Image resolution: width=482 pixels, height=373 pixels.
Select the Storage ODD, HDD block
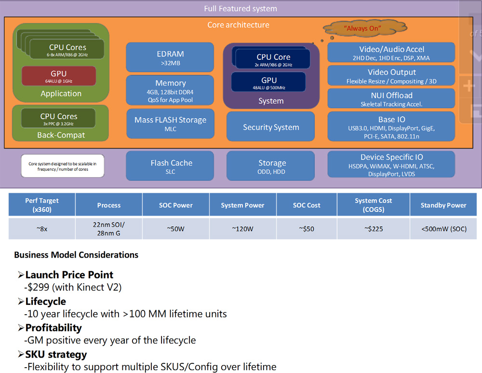click(271, 166)
